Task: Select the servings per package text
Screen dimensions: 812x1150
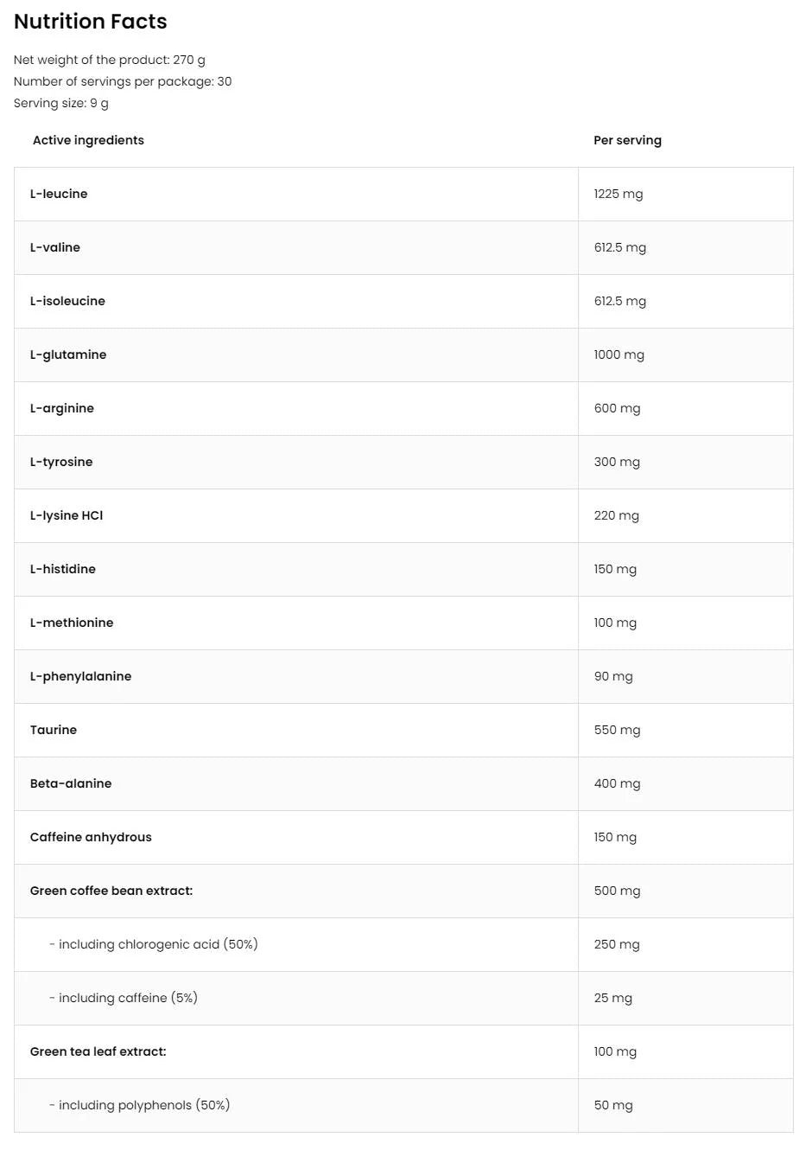Action: pyautogui.click(x=123, y=81)
